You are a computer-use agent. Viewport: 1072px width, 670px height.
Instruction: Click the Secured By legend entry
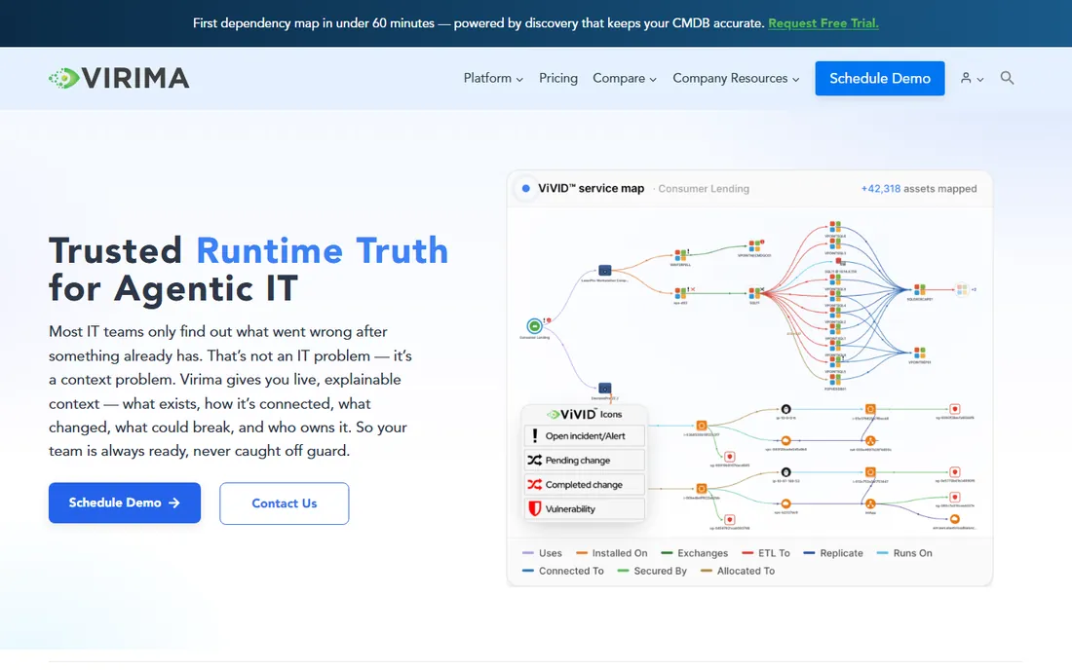pos(652,571)
